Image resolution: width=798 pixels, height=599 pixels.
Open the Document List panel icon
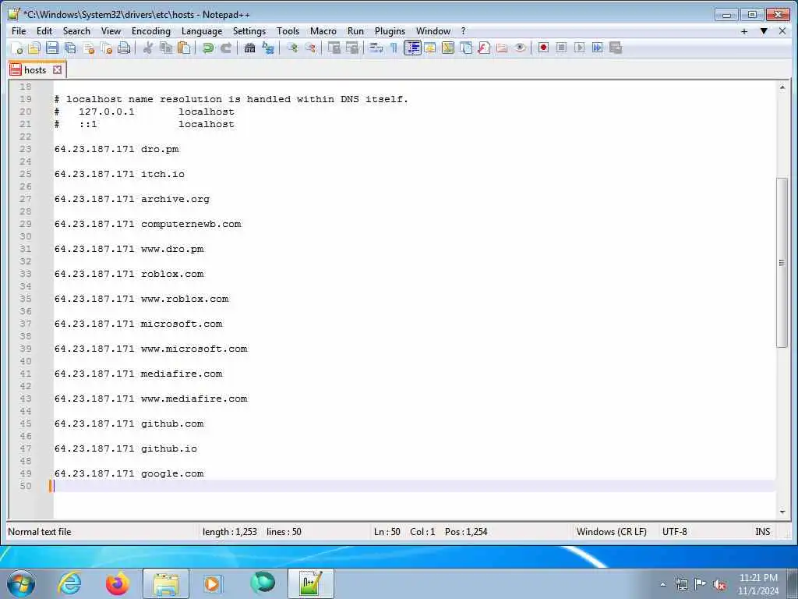(x=466, y=48)
